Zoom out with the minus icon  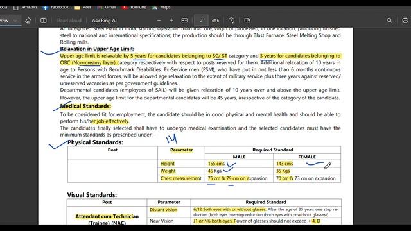159,20
